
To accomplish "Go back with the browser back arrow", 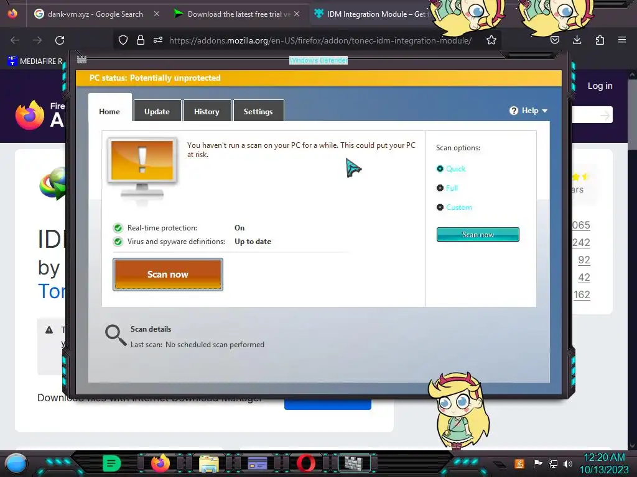I will click(x=15, y=40).
